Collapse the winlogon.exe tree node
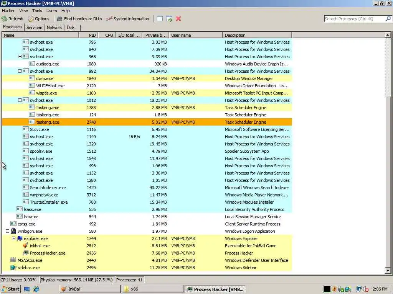This screenshot has height=294, width=393. pyautogui.click(x=7, y=231)
